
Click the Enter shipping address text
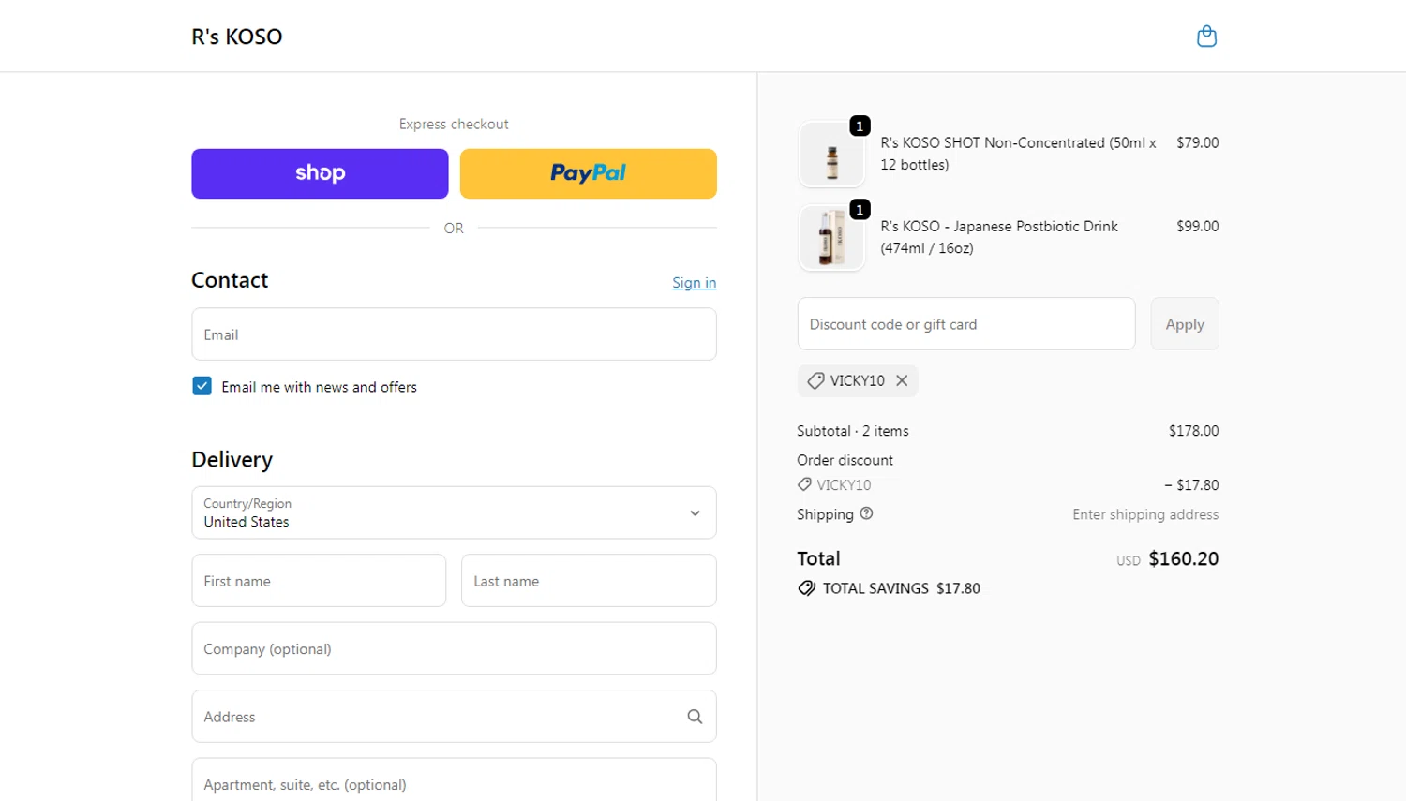click(x=1145, y=514)
